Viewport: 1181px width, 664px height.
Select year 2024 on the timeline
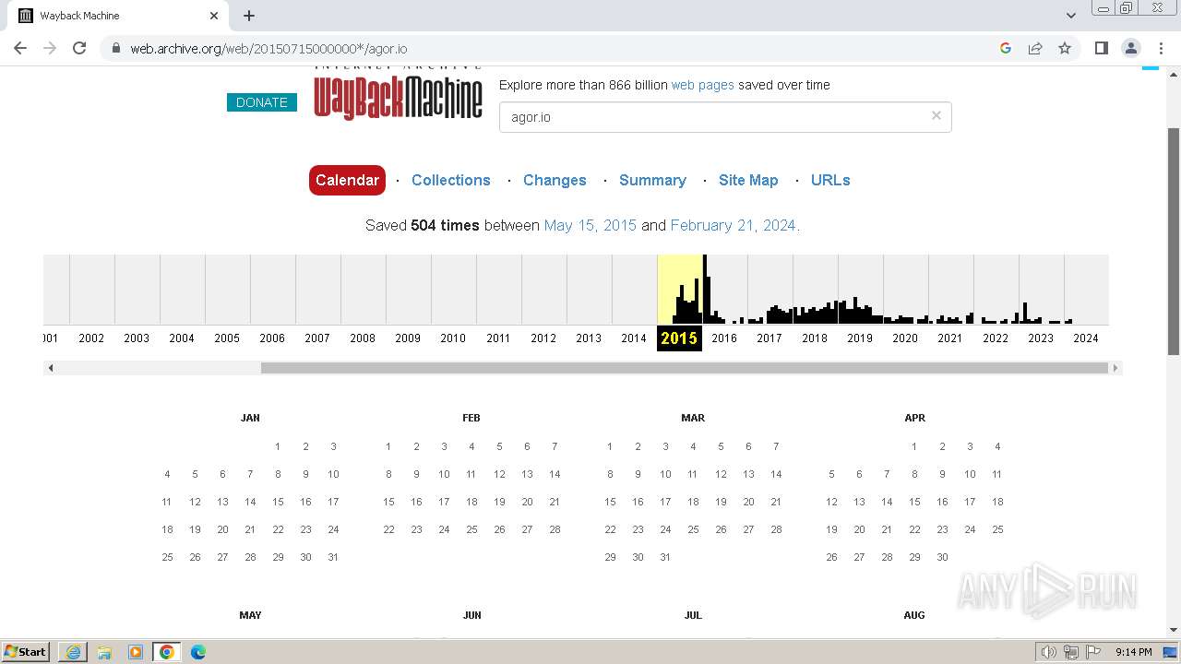1086,338
